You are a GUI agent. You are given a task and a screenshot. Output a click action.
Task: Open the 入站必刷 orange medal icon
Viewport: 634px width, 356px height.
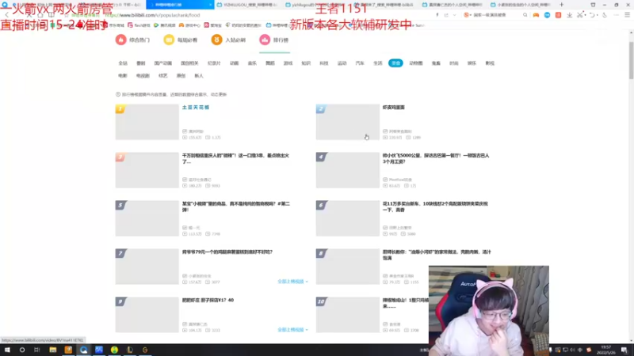coord(216,40)
